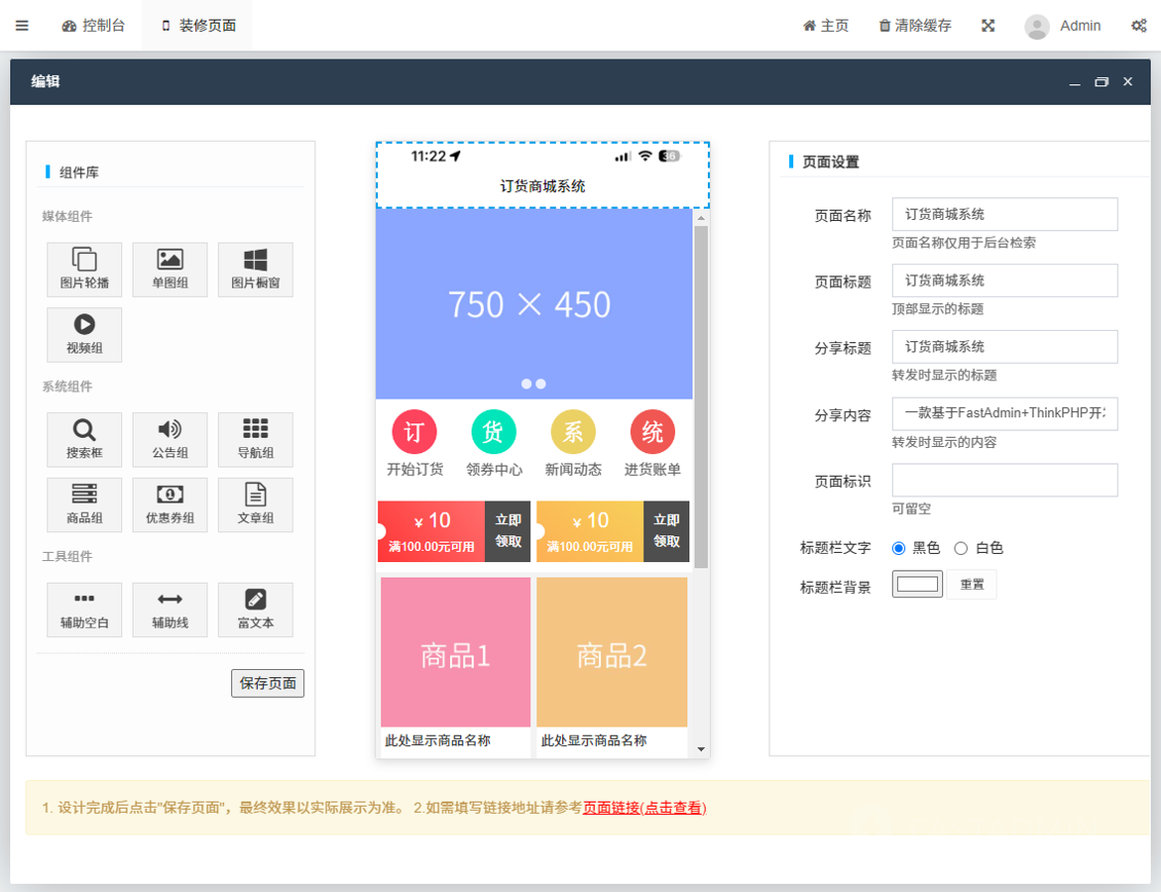
Task: Click the 页面标识 input field
Action: click(x=1004, y=480)
